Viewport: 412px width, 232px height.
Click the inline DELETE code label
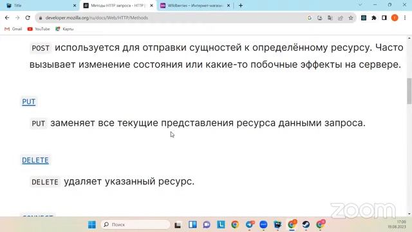(x=45, y=182)
